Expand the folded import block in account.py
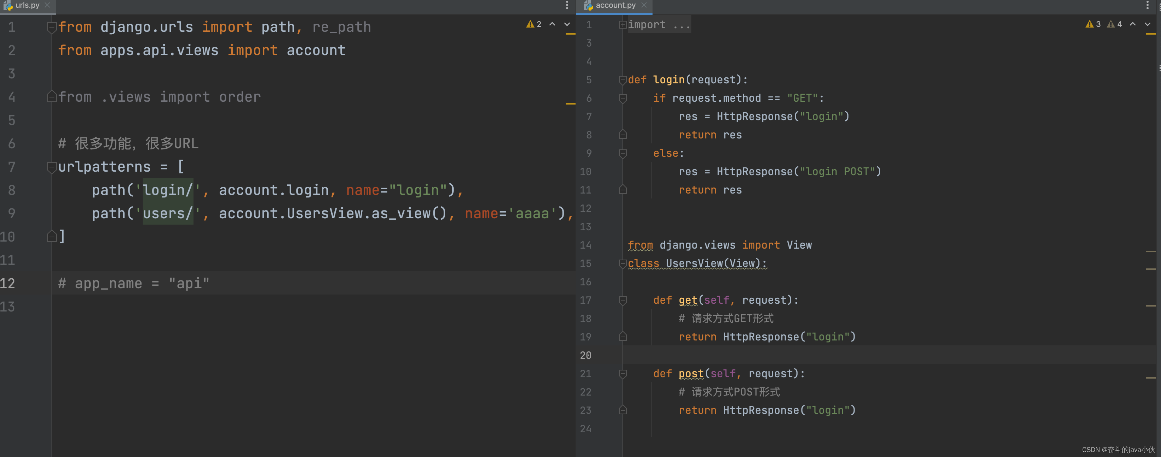This screenshot has width=1161, height=457. click(x=623, y=25)
